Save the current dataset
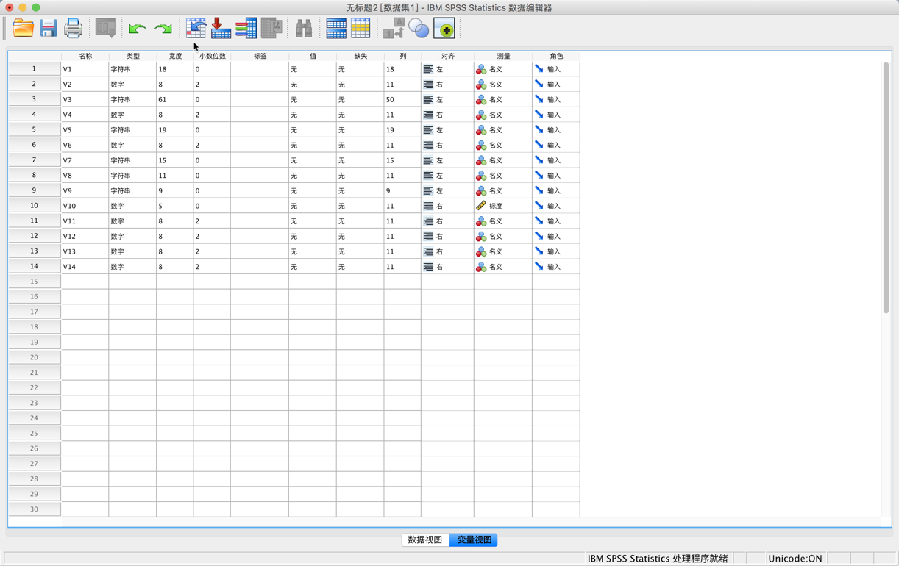 49,28
